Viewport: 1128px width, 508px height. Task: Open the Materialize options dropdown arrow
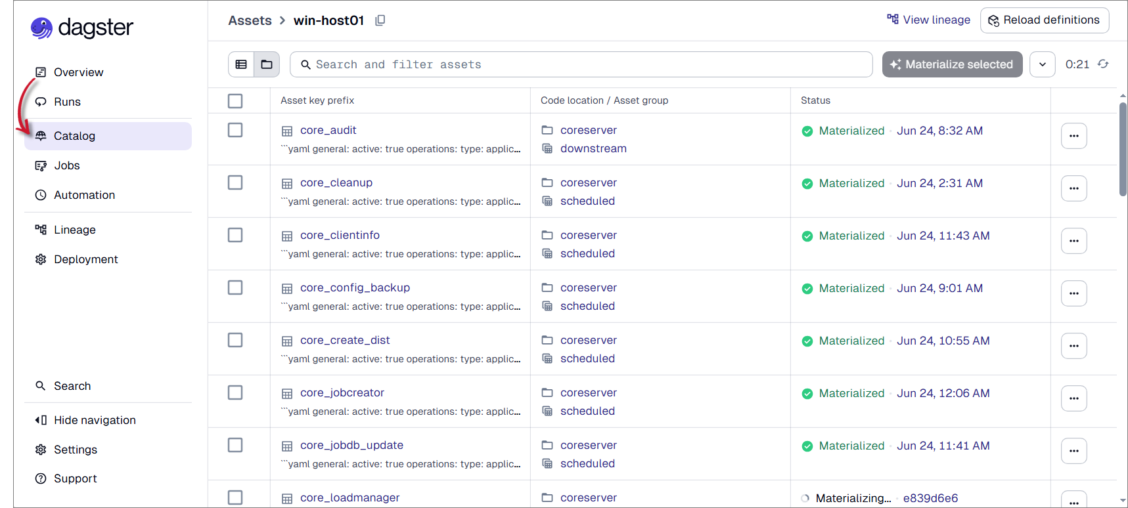pos(1043,64)
